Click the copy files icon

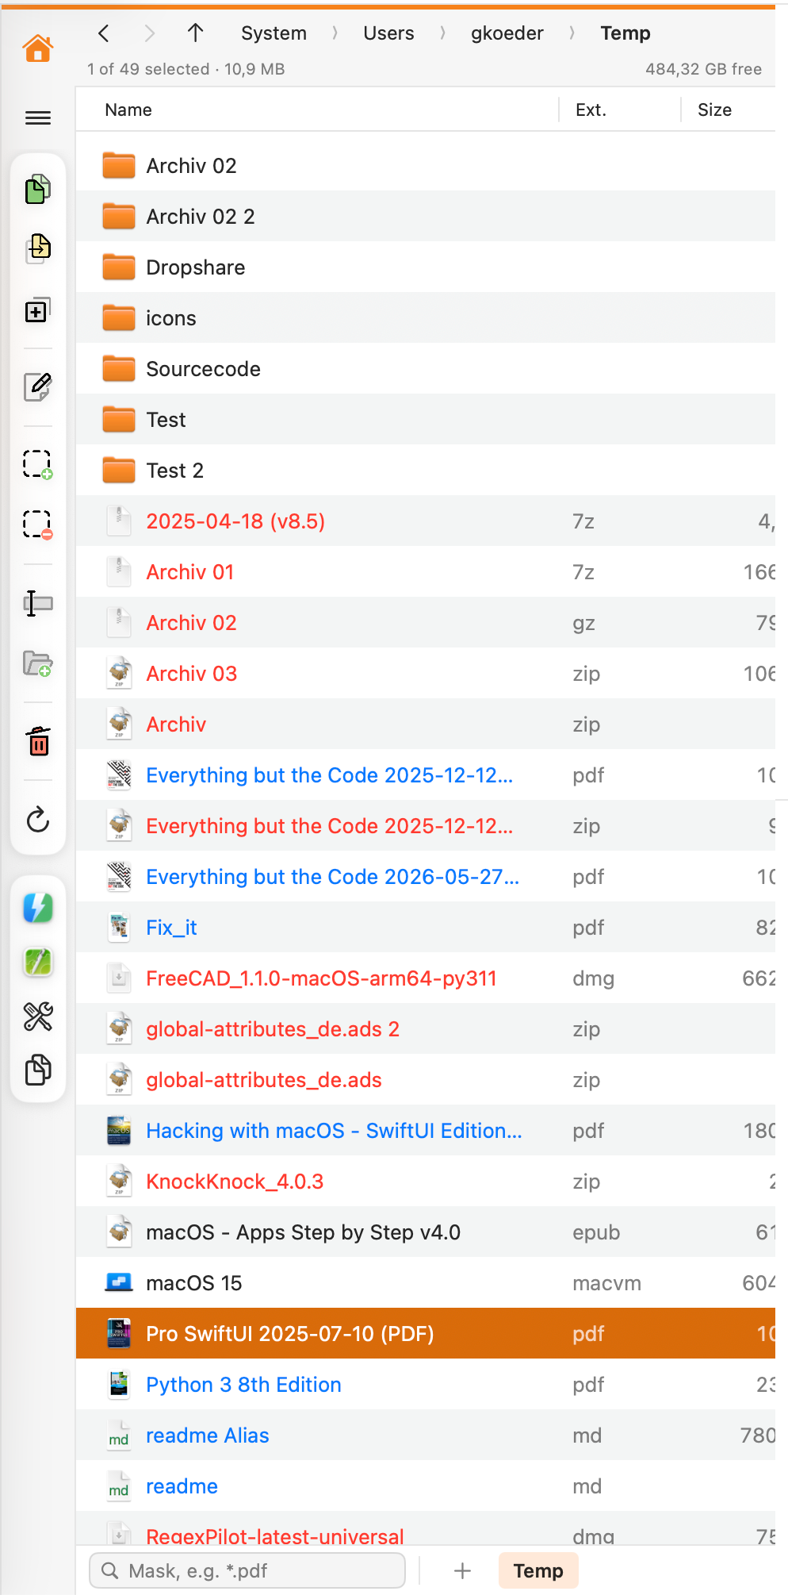38,189
